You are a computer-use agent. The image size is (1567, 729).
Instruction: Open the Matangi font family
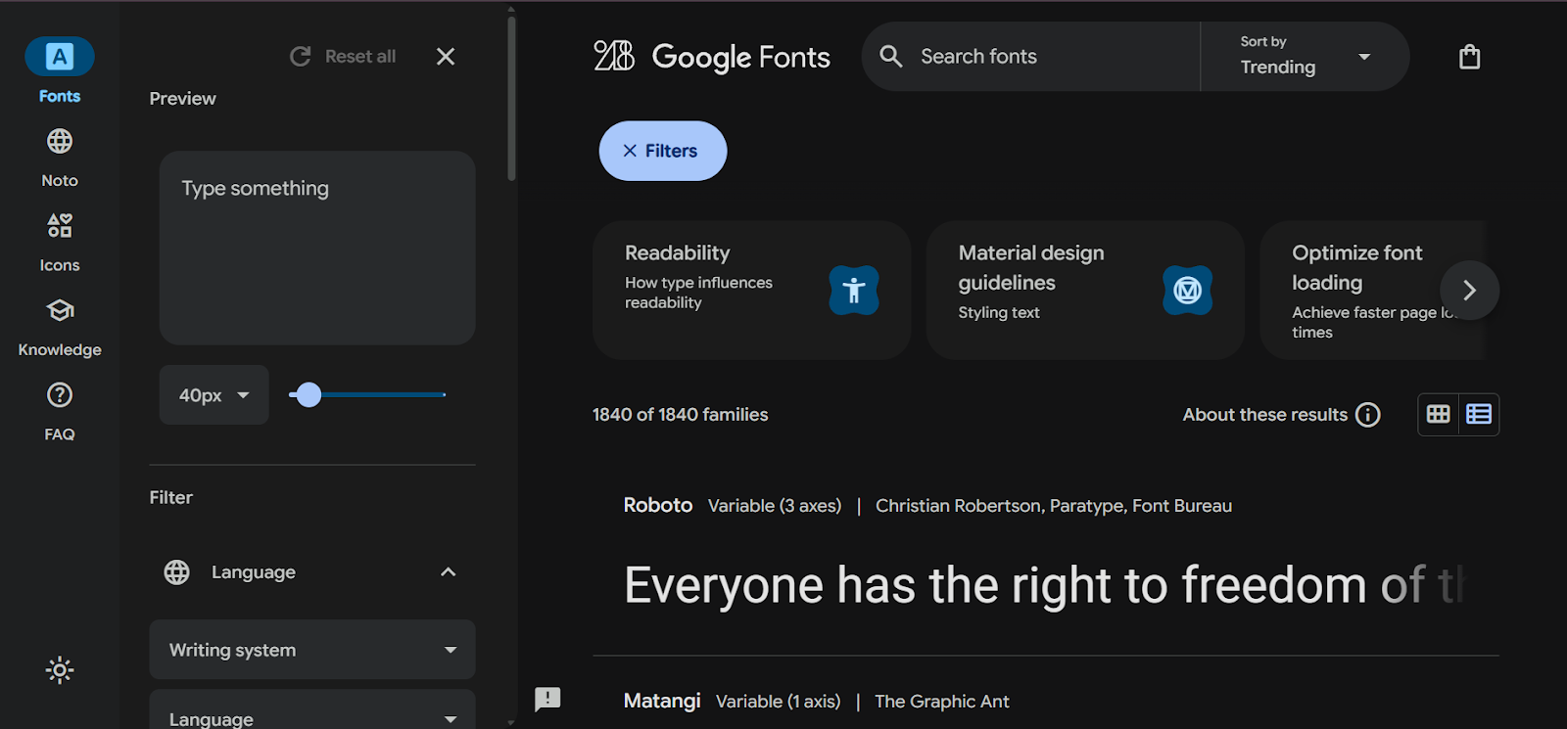pyautogui.click(x=662, y=701)
